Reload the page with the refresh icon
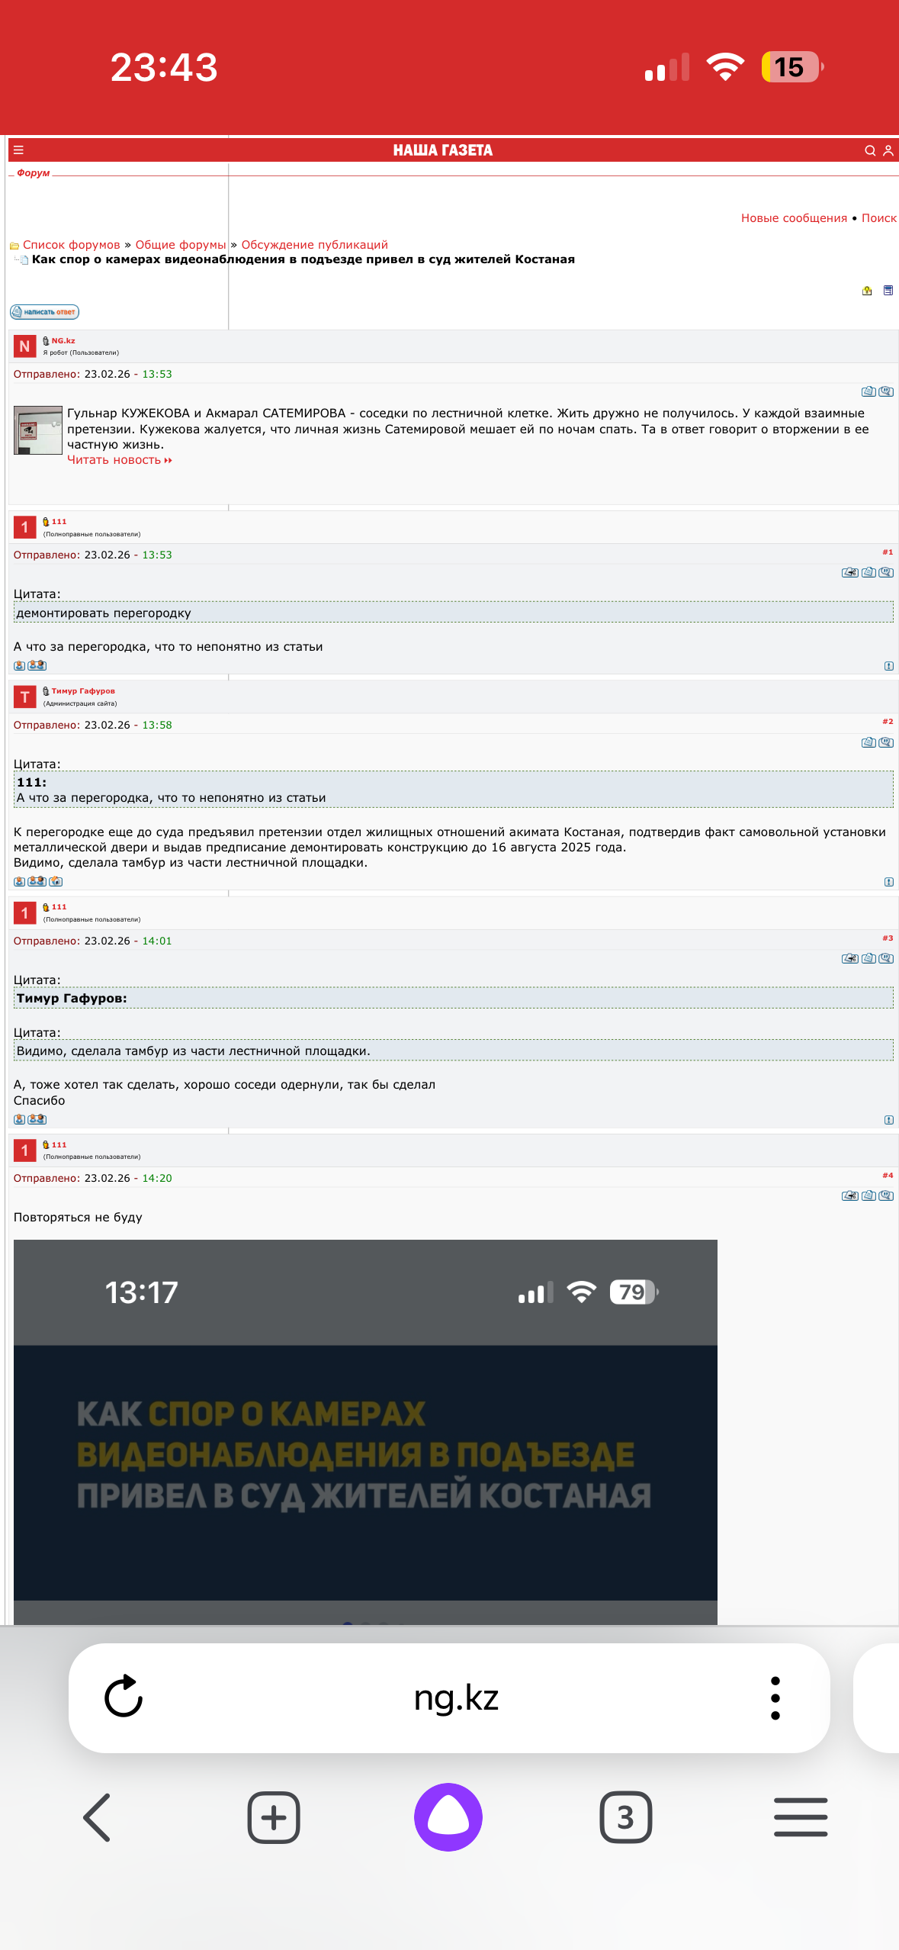Screen dimensions: 899x1950 click(x=124, y=1697)
